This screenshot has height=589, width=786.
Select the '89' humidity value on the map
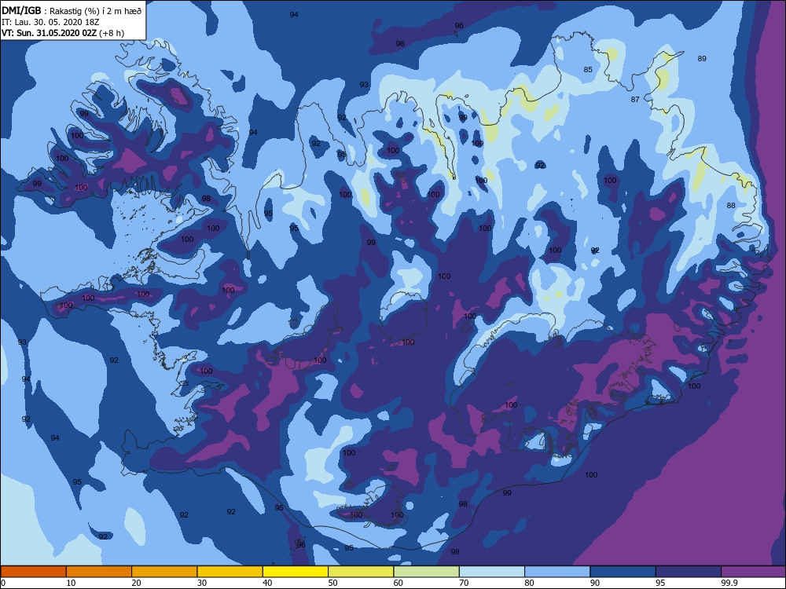click(x=702, y=59)
